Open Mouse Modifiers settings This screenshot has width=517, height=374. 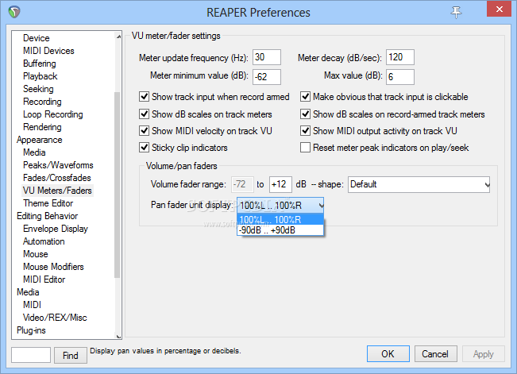(x=53, y=267)
